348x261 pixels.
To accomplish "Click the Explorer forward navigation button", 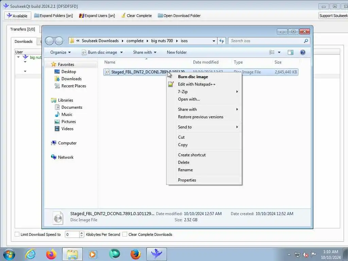I will pyautogui.click(x=59, y=41).
